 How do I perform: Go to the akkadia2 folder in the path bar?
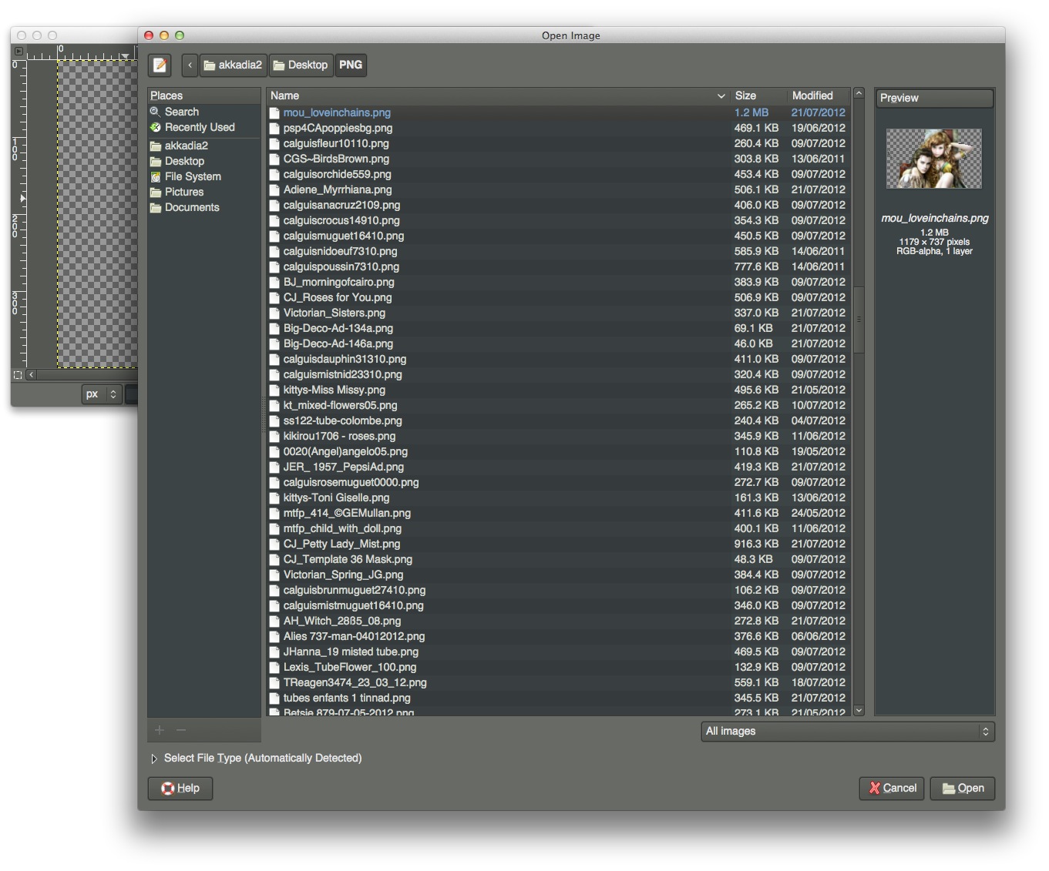point(233,65)
